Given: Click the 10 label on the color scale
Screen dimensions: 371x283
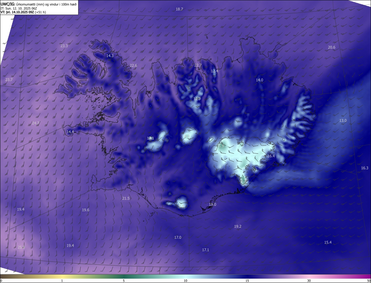Looking at the screenshot, I should coord(185,281).
